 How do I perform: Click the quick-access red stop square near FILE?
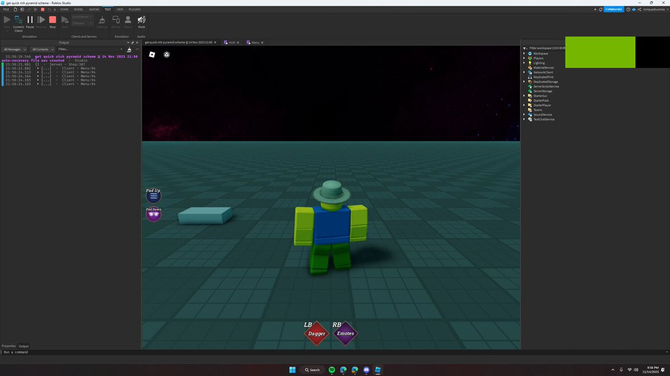point(42,9)
